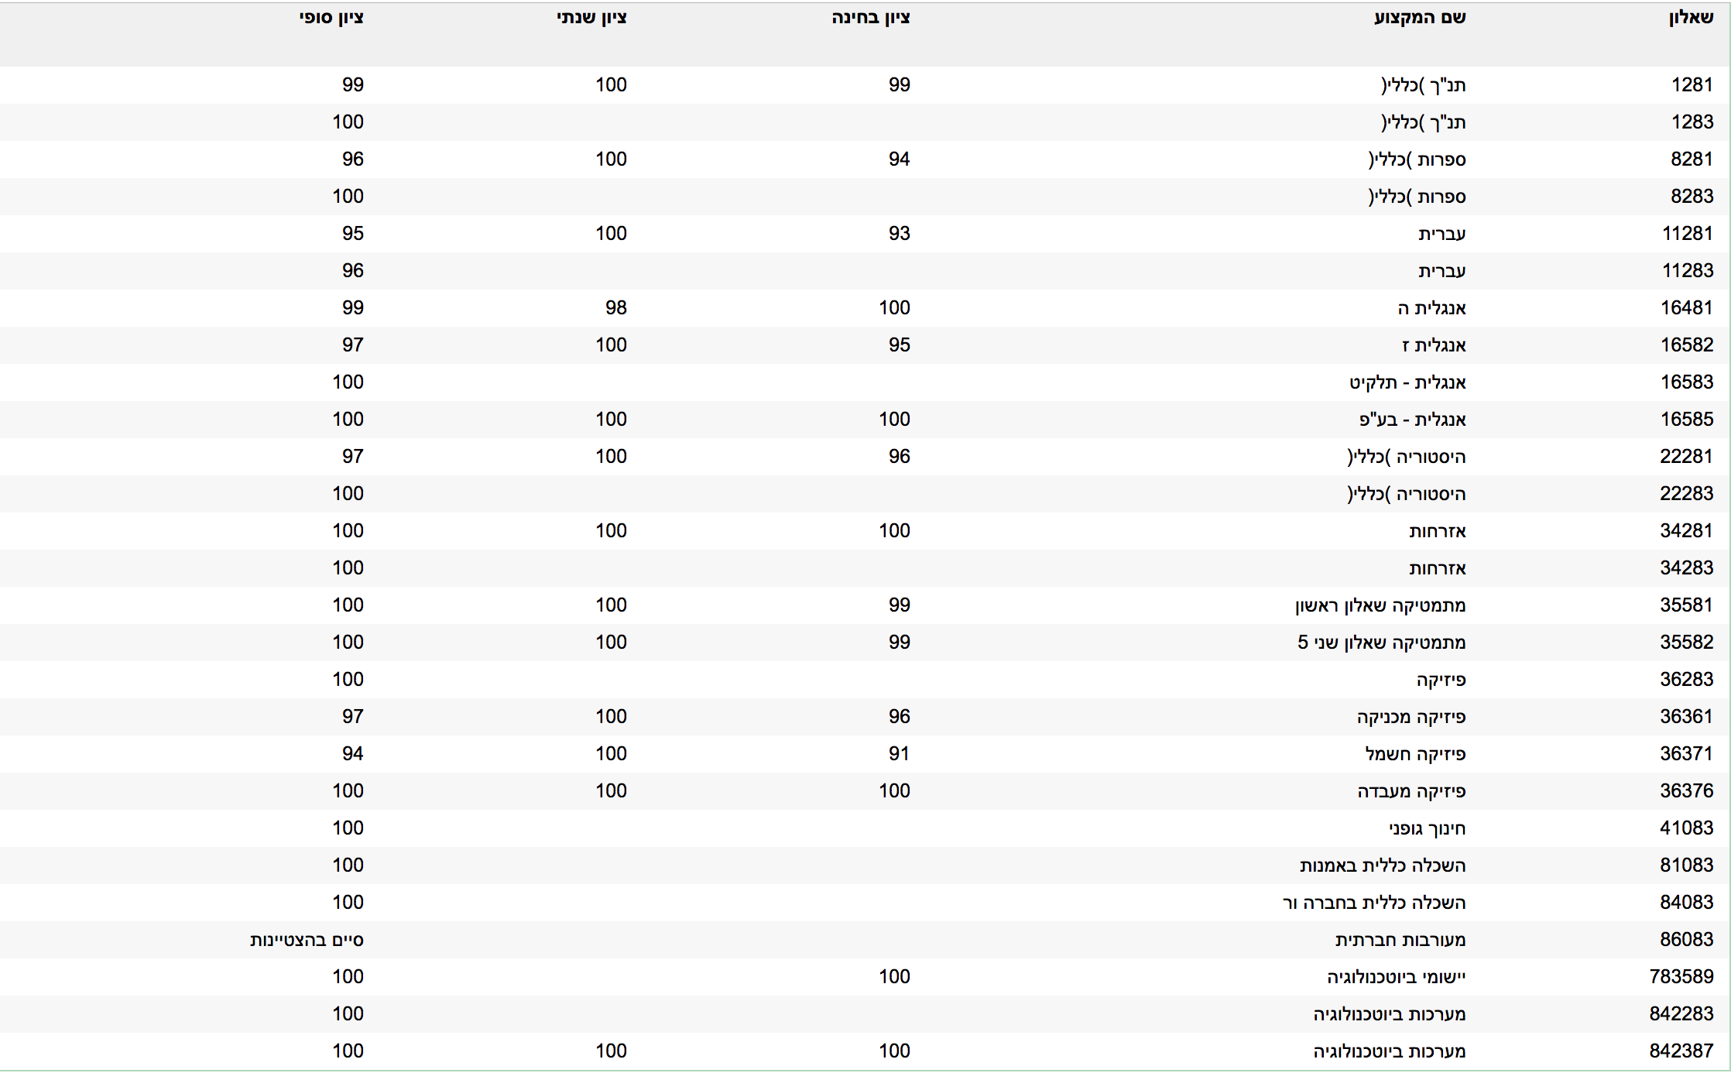The width and height of the screenshot is (1731, 1073).
Task: Click the ציון שנתי column header
Action: 591,18
